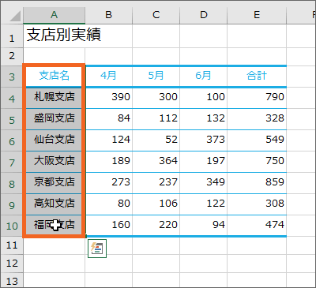Select row 4 header

point(12,98)
